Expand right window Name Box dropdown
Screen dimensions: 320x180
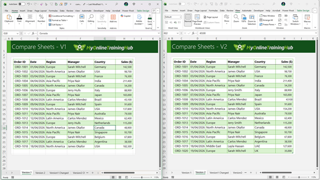(x=177, y=33)
